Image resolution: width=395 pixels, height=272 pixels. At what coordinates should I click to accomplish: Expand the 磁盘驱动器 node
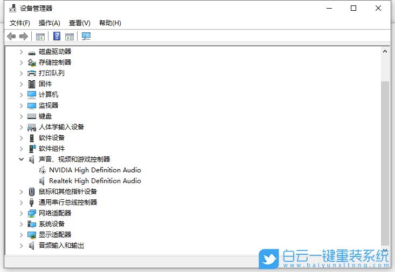click(22, 52)
